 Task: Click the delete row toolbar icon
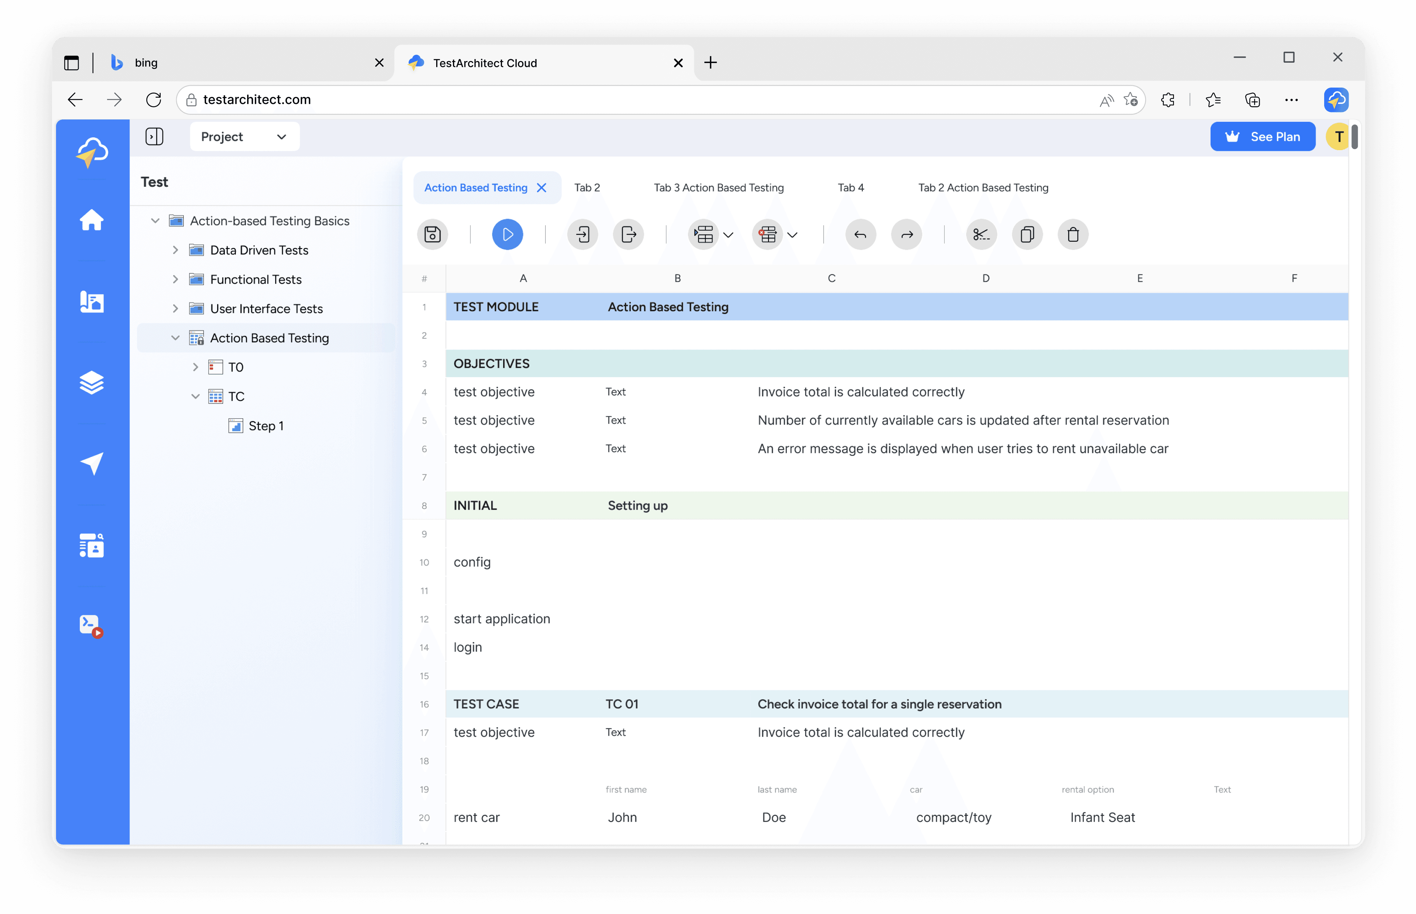pyautogui.click(x=767, y=235)
